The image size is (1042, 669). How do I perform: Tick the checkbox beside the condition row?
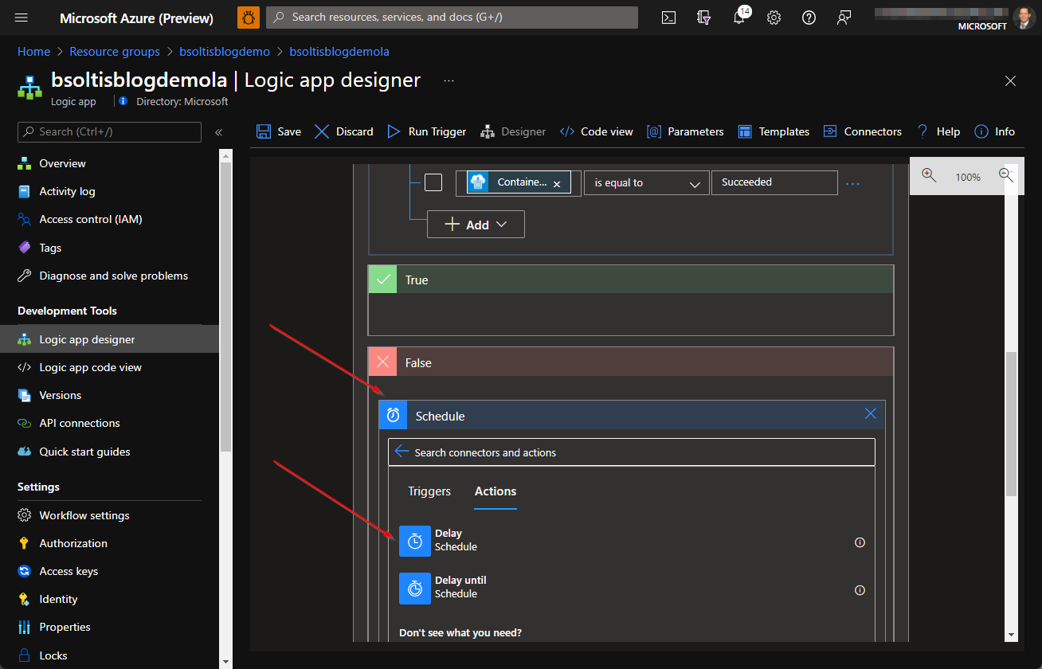coord(433,182)
